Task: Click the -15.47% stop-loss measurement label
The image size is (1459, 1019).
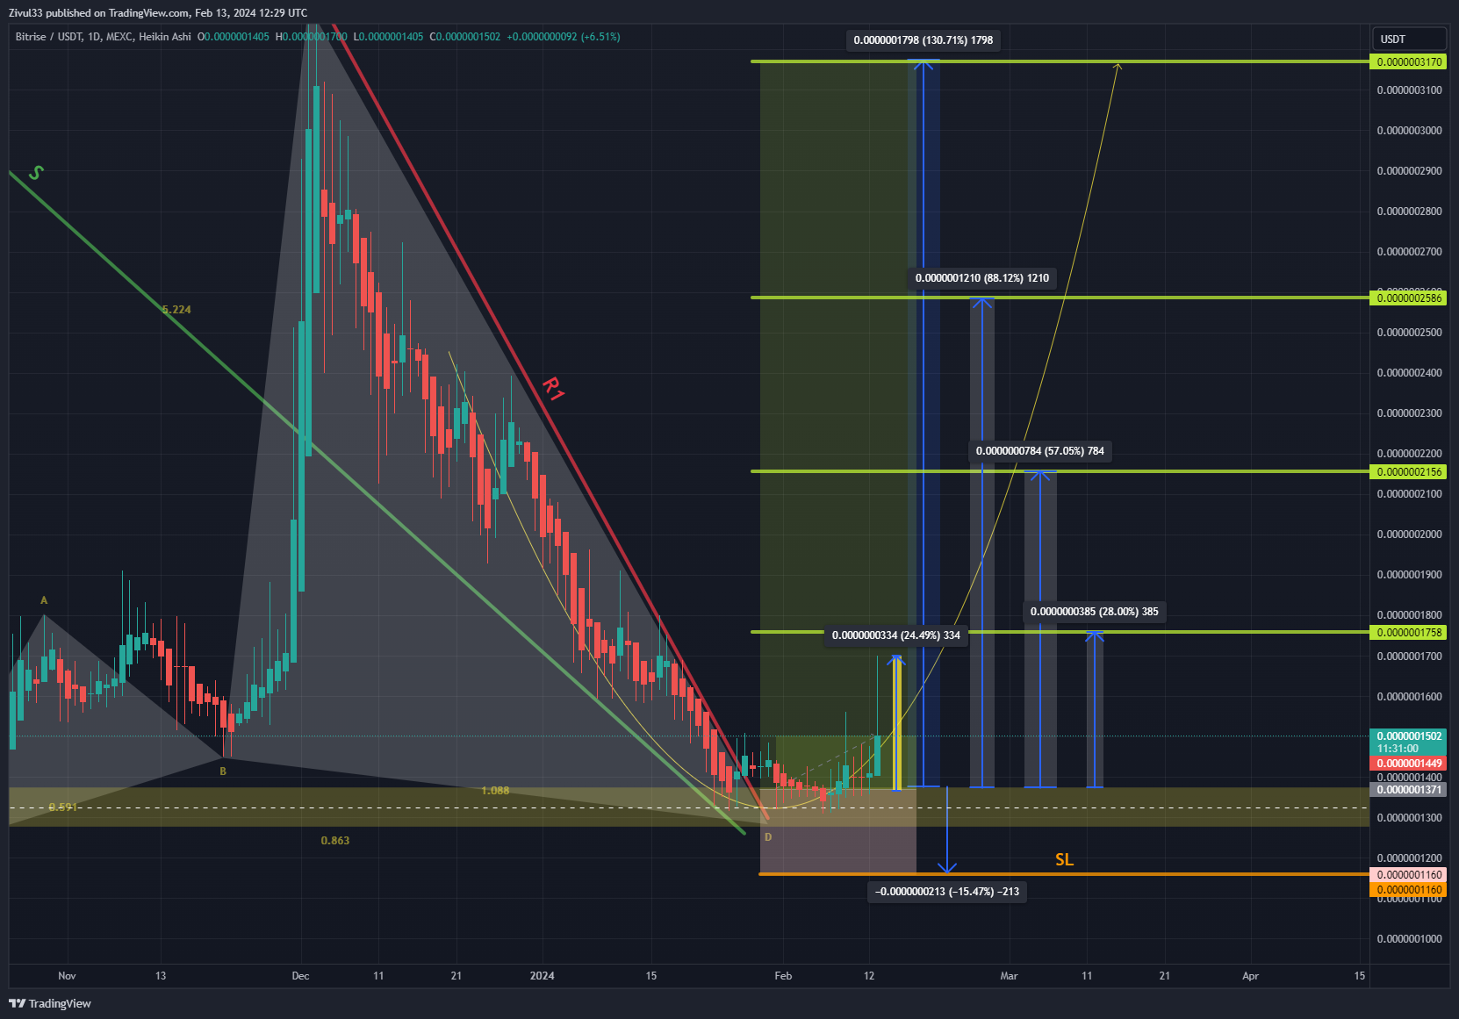Action: tap(947, 892)
